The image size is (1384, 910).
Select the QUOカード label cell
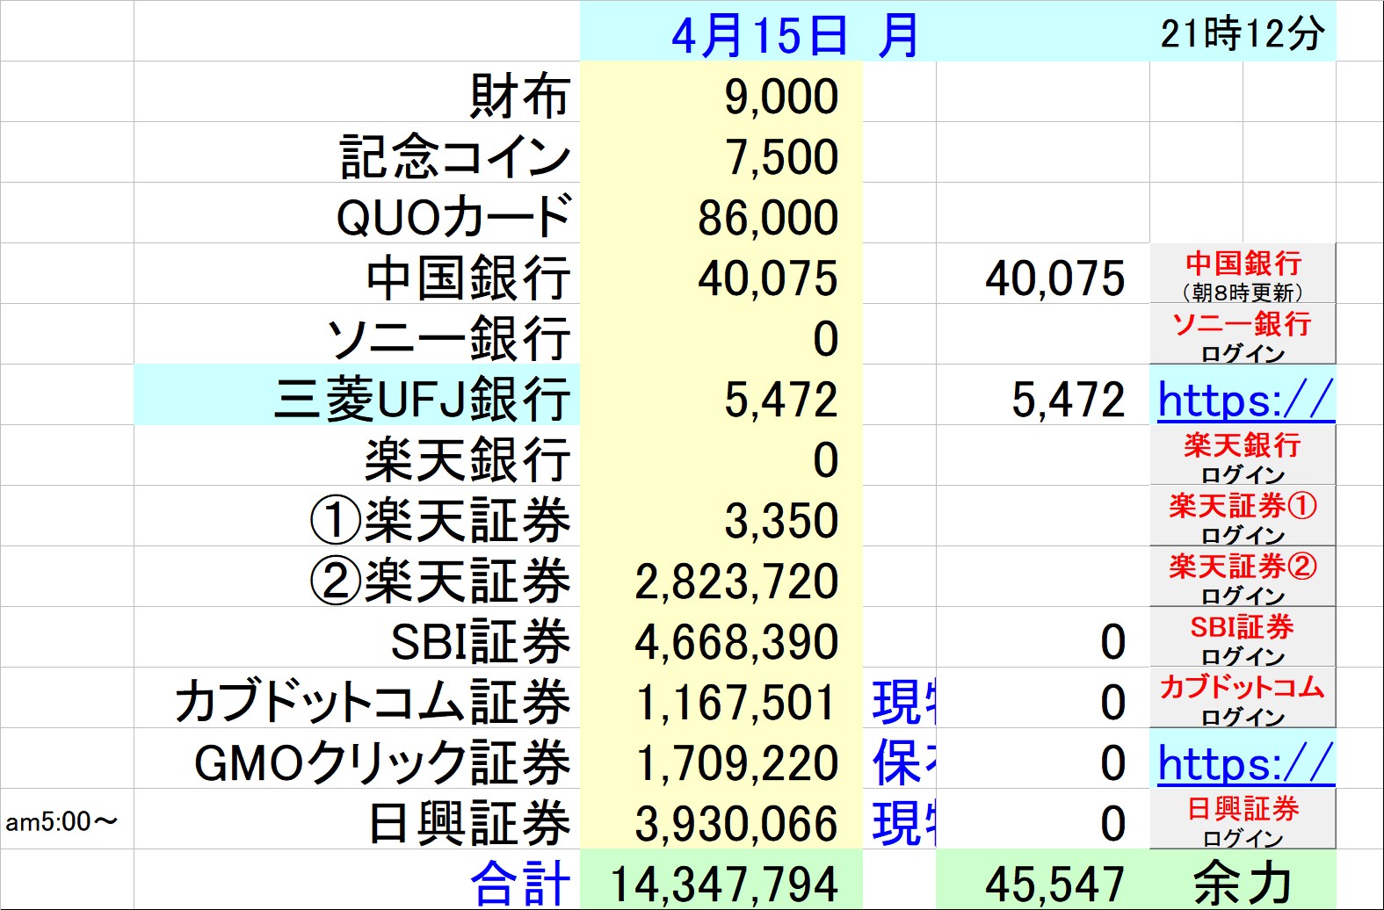(x=357, y=213)
